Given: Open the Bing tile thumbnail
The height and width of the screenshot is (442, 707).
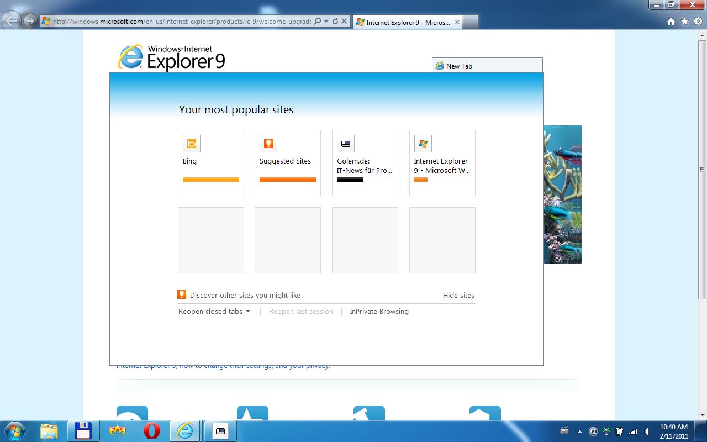Looking at the screenshot, I should pos(191,143).
